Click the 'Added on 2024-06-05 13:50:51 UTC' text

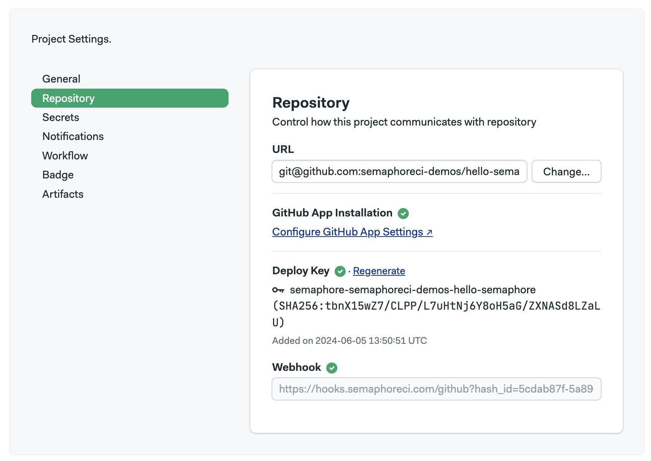[x=349, y=340]
